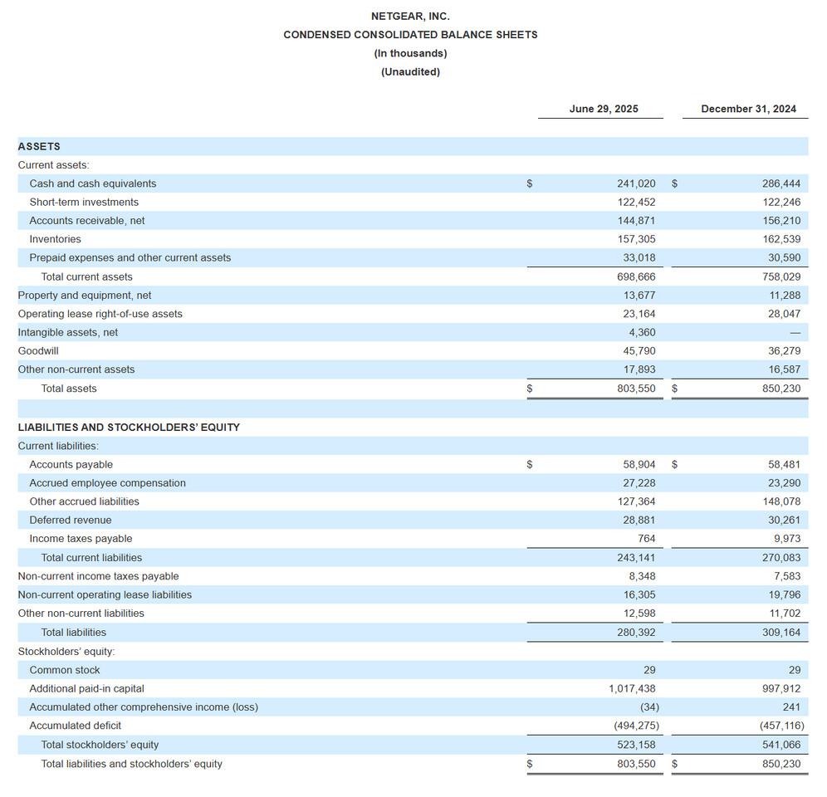Select additional paid-in capital value 1,017,438
The width and height of the screenshot is (827, 797).
632,688
